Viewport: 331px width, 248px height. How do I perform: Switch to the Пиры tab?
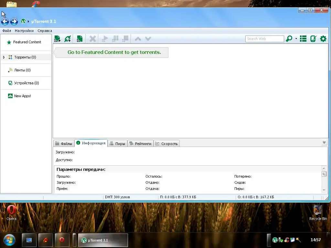pos(118,144)
